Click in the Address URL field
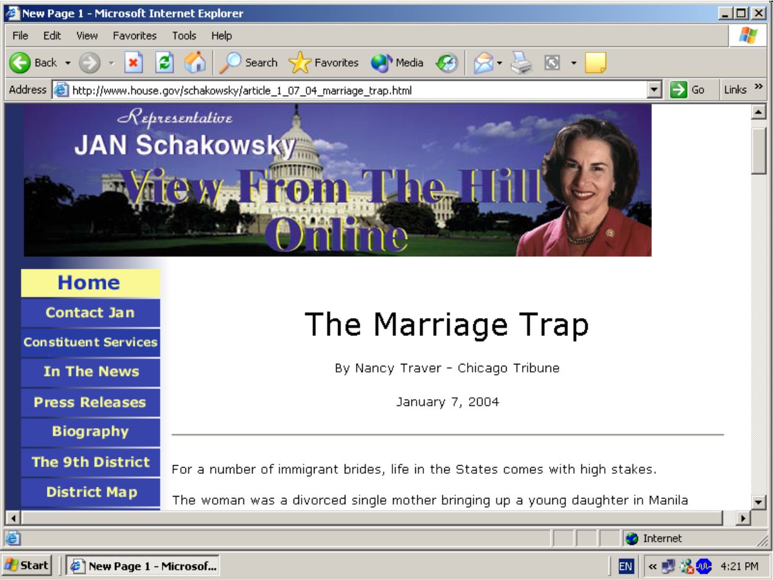The image size is (773, 580). (x=358, y=90)
